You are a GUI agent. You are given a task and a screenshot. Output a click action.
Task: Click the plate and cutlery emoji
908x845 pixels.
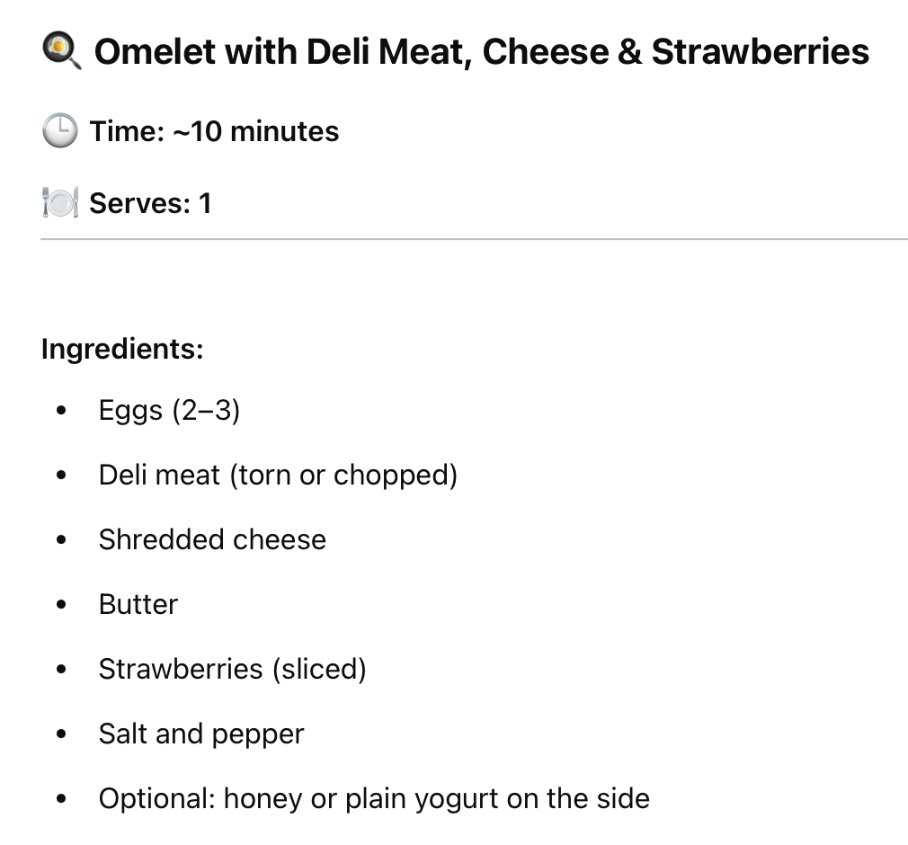60,202
